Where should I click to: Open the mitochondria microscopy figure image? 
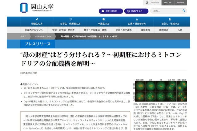160,90
